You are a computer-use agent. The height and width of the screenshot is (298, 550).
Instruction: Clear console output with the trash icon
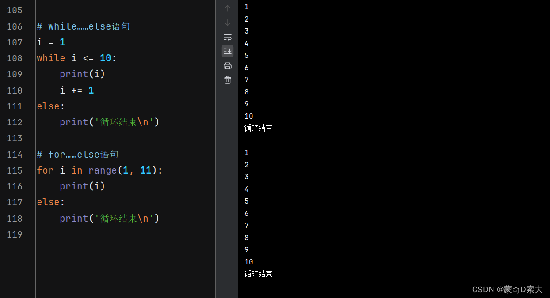click(228, 80)
